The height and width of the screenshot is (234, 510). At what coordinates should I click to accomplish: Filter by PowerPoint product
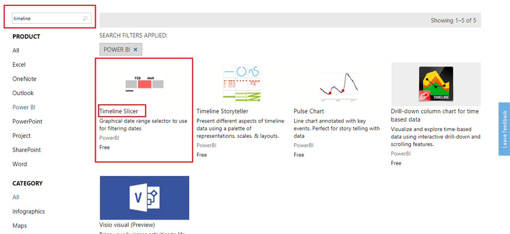point(27,121)
